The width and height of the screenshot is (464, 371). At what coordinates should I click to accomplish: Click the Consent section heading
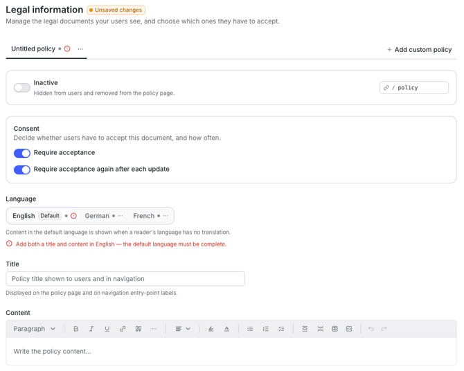click(x=26, y=129)
